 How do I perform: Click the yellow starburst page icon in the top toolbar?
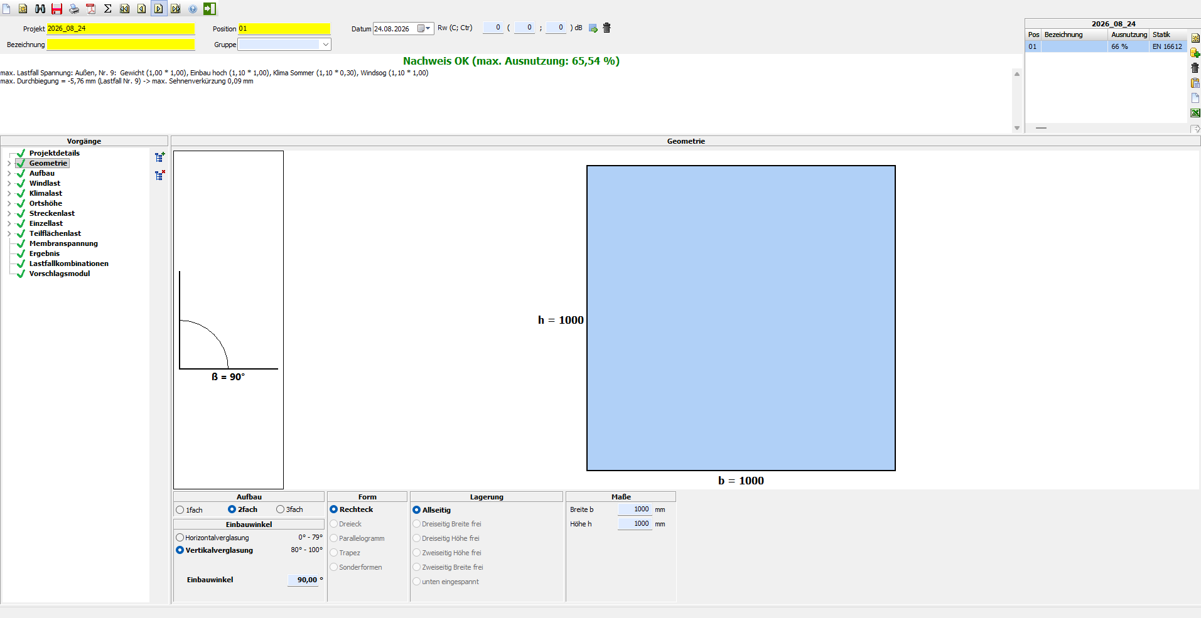(x=23, y=9)
